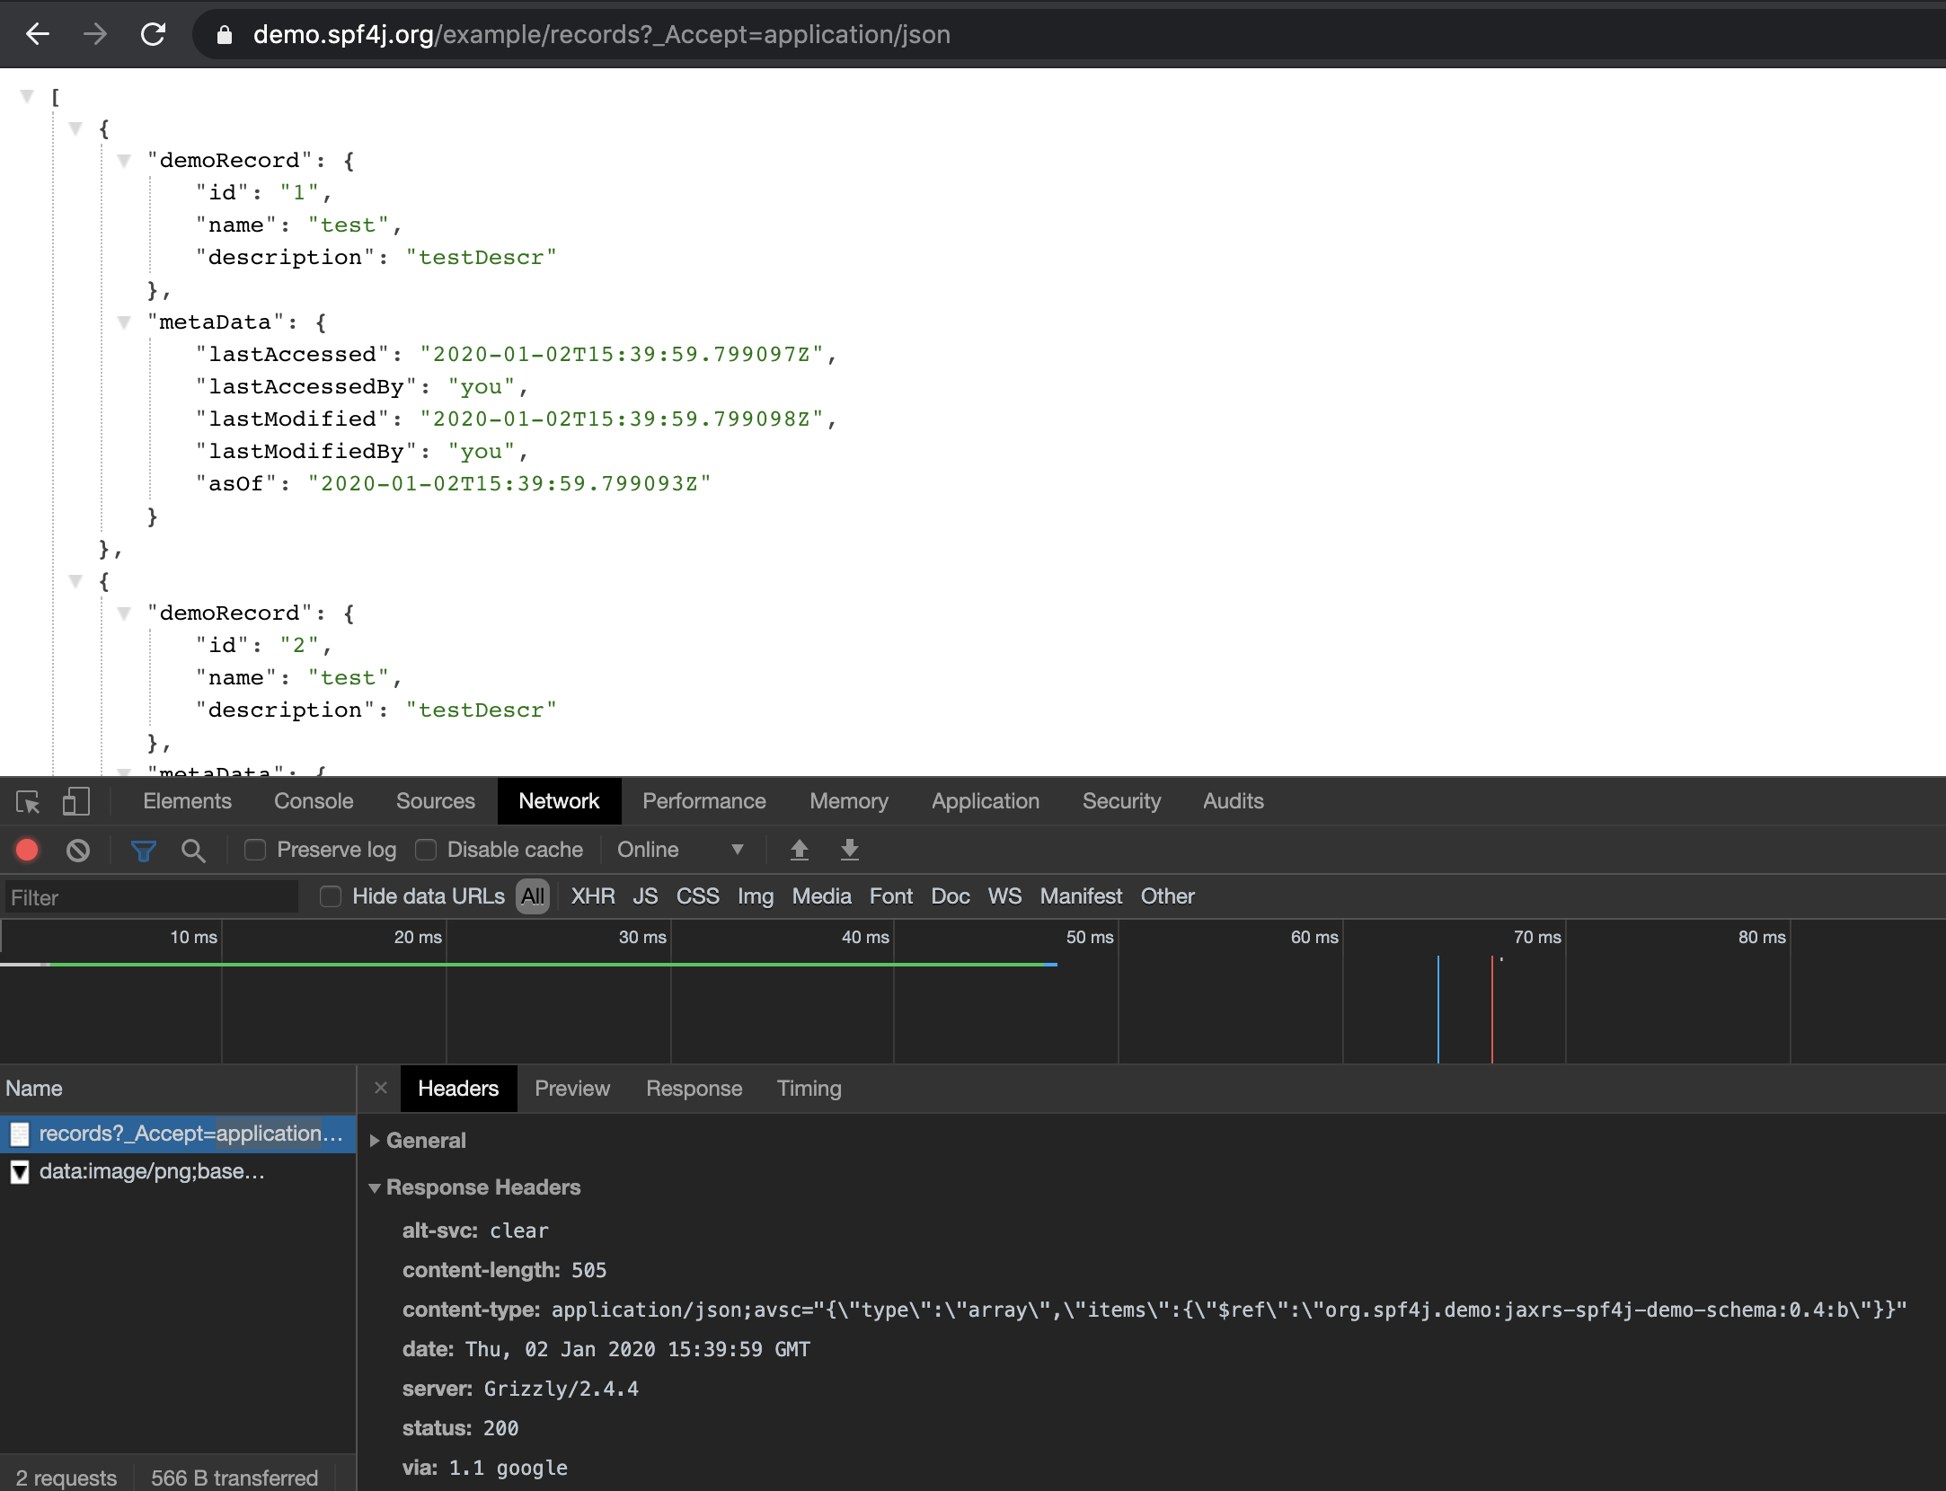Open the Response detail tab
1946x1491 pixels.
point(694,1089)
